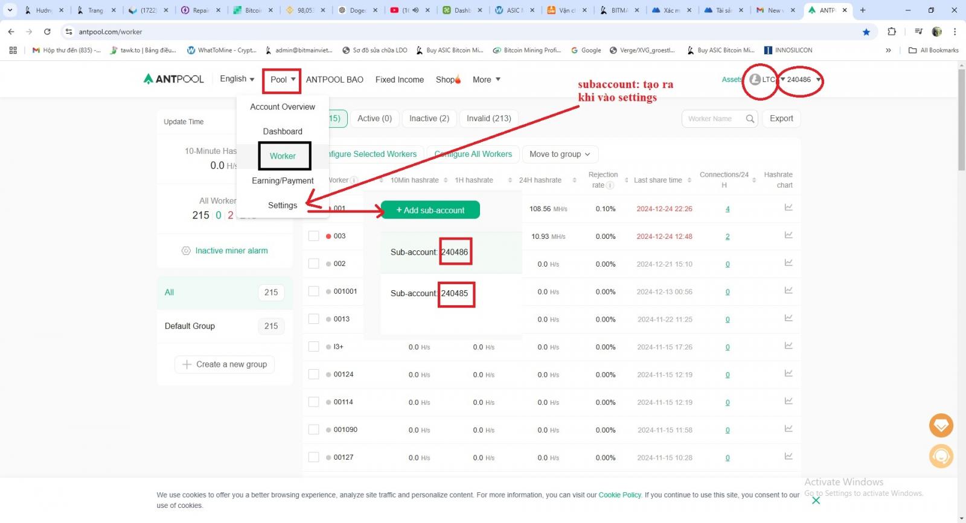Open hashrate chart for worker 00124
This screenshot has width=966, height=523.
click(x=788, y=374)
